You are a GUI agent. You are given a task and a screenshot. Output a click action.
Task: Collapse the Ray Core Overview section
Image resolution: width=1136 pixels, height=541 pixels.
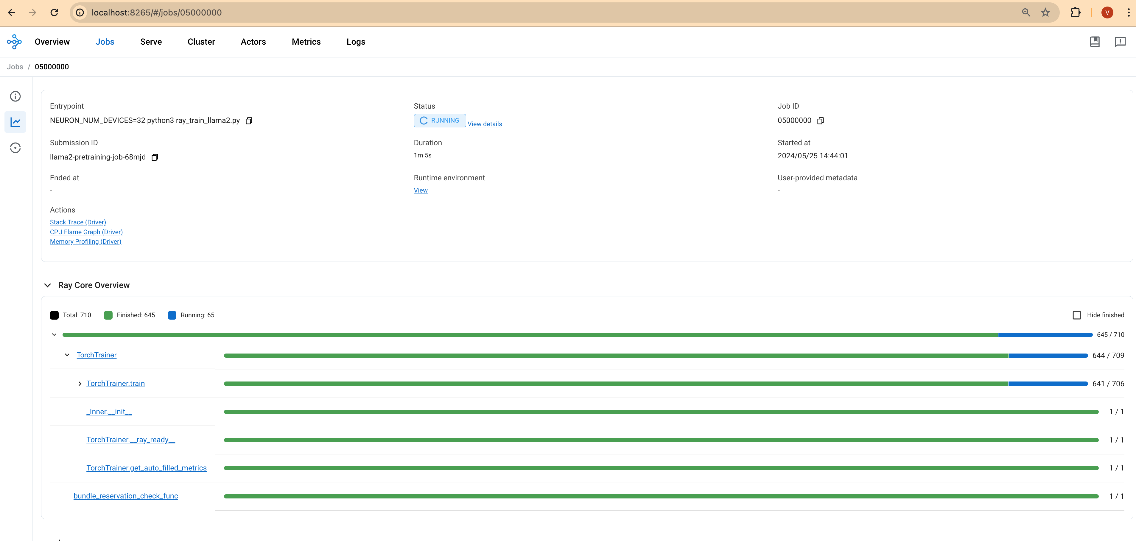click(48, 285)
